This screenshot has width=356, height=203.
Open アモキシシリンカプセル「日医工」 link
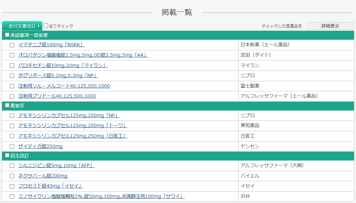(x=73, y=136)
